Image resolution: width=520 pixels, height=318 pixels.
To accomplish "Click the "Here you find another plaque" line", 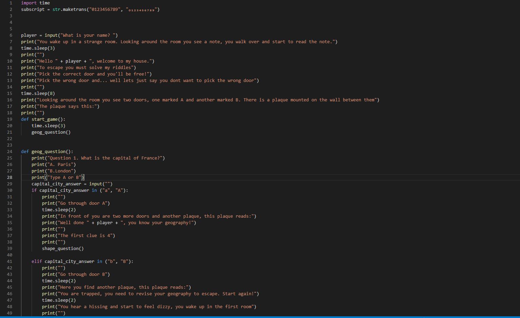I will 117,287.
